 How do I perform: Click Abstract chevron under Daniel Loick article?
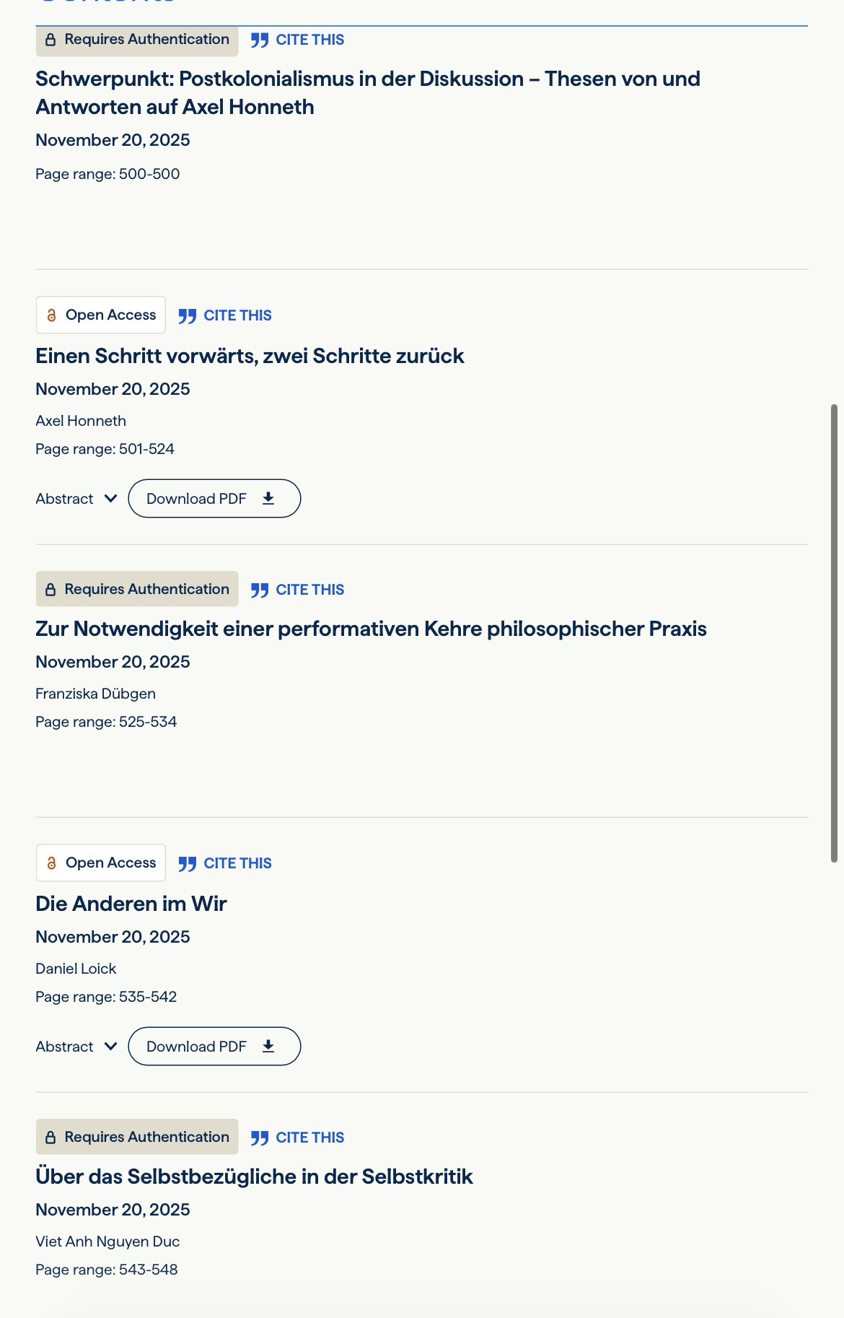(x=110, y=1046)
